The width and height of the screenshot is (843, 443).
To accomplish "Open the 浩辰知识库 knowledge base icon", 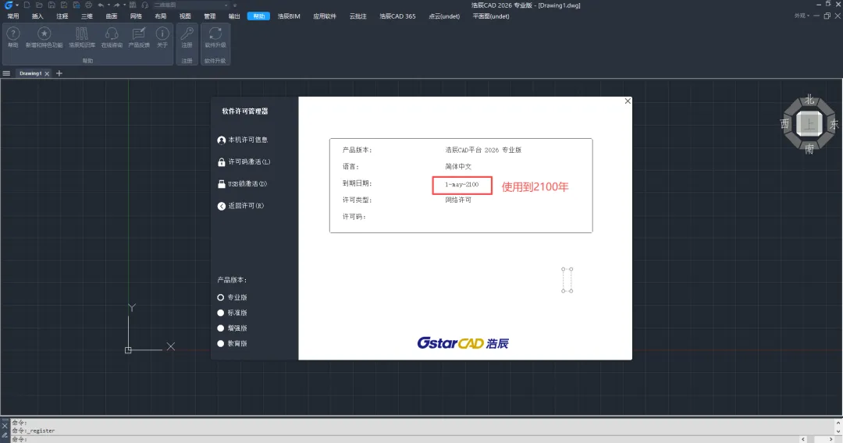I will 82,37.
